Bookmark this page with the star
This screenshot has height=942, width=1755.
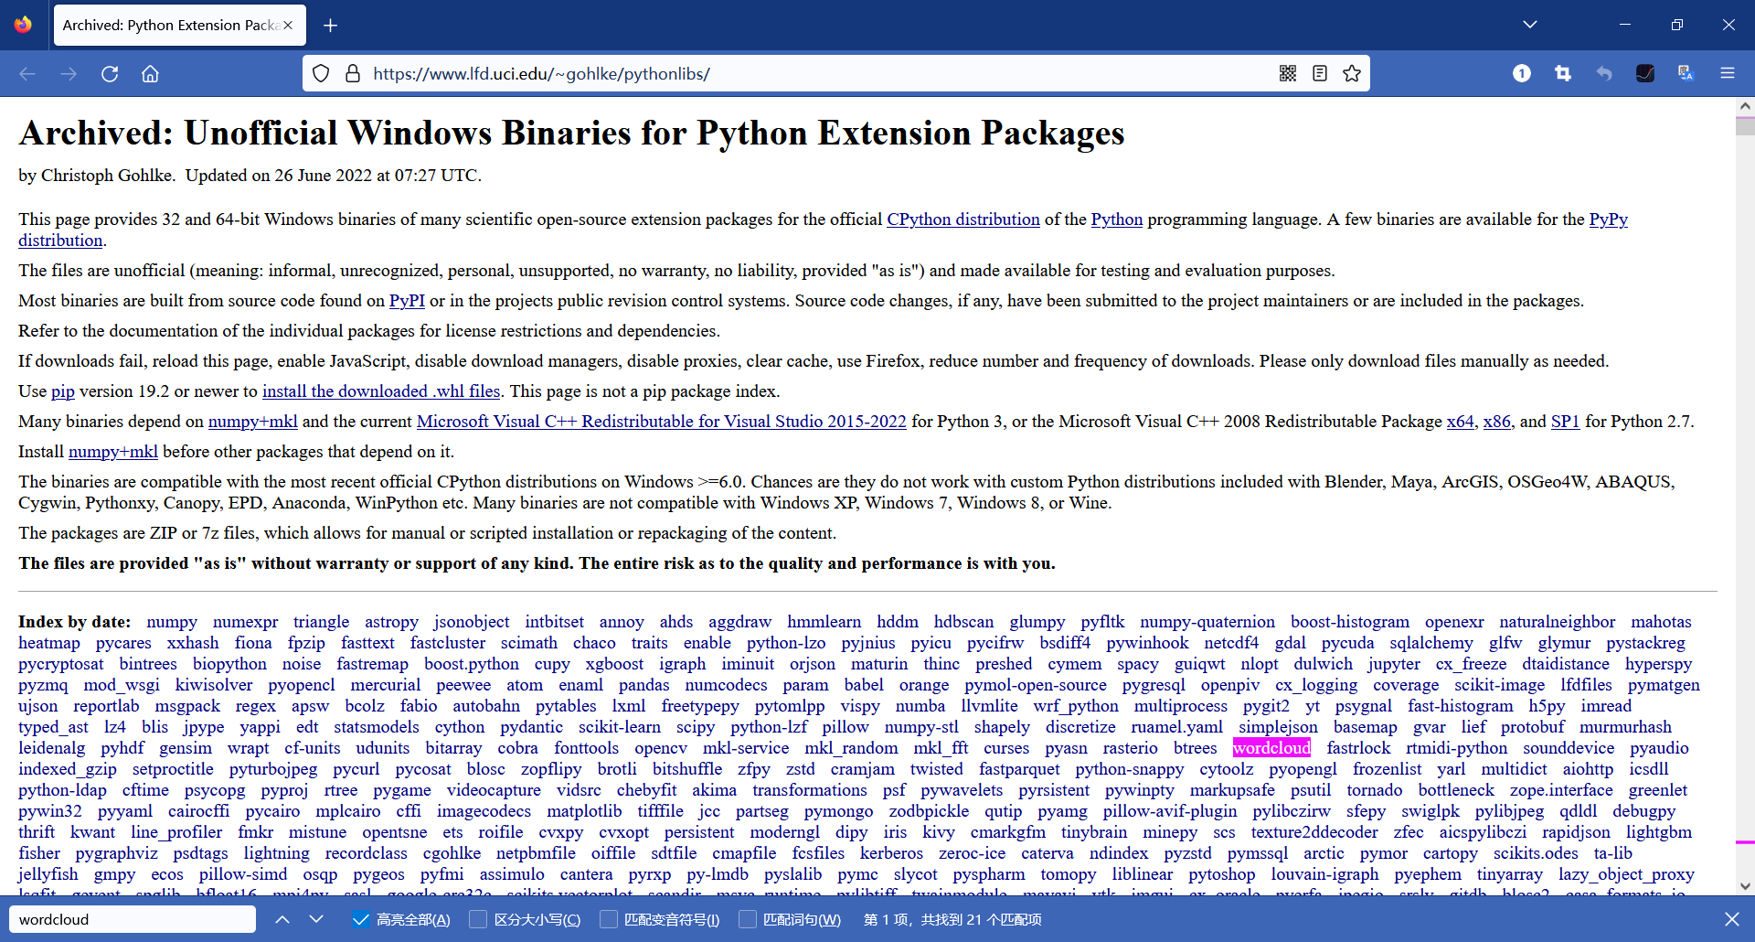pyautogui.click(x=1352, y=73)
